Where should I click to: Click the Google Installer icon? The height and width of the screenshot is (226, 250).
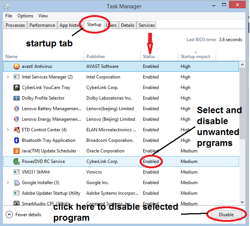tap(17, 183)
